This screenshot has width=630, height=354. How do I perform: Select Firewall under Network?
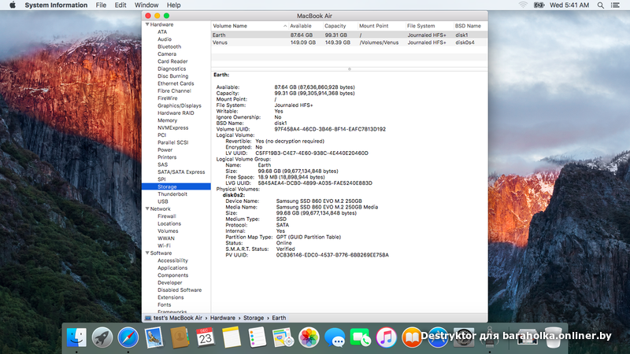point(167,216)
